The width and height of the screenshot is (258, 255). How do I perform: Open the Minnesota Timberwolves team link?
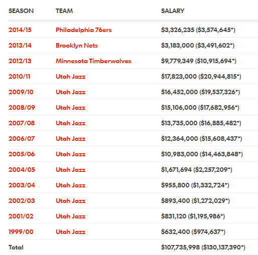93,61
